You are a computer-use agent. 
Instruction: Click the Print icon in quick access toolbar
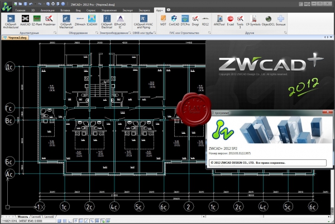pos(53,4)
